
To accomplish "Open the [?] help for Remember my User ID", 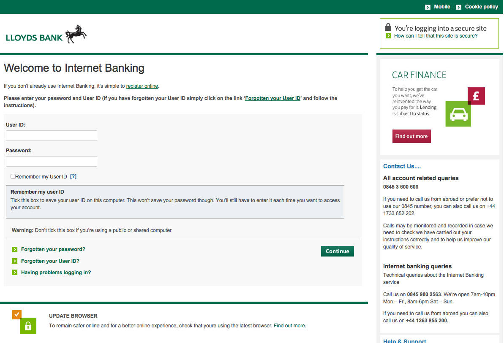I will tap(73, 176).
